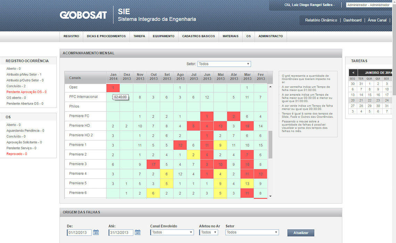Go to the Dashboard link
The image size is (396, 243).
point(352,20)
